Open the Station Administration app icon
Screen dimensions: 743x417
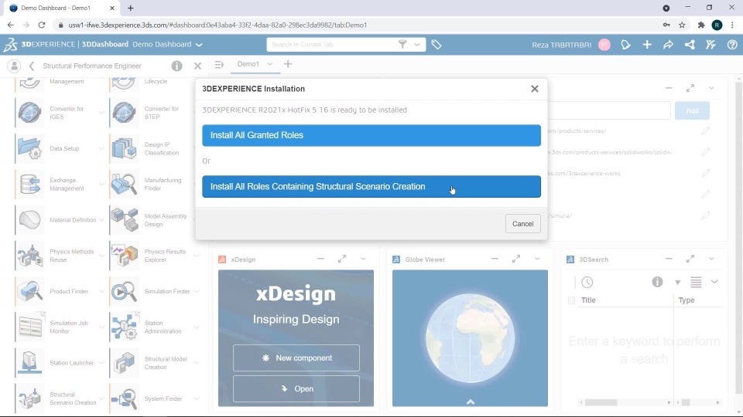[x=124, y=327]
